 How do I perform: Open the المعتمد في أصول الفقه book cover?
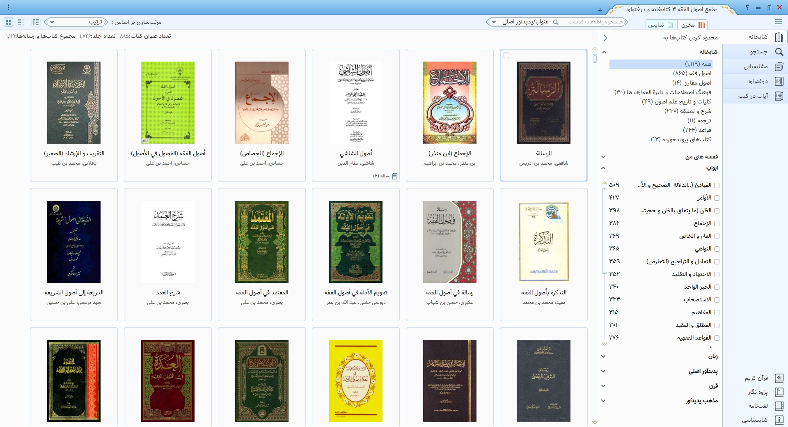click(262, 242)
